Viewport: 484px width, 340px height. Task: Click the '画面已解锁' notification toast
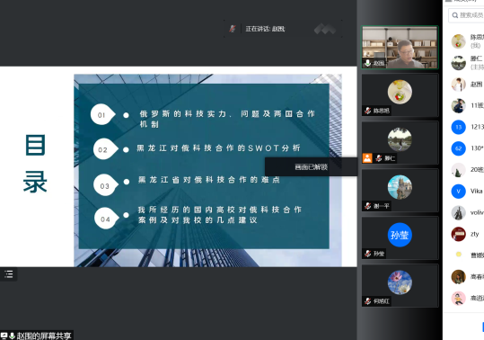coord(311,167)
